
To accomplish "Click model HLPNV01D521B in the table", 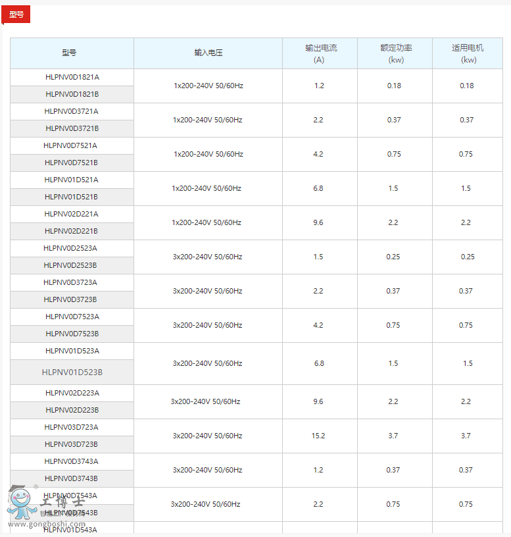I will pos(71,197).
